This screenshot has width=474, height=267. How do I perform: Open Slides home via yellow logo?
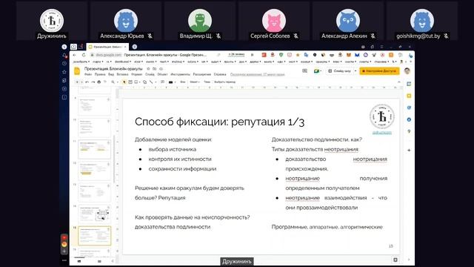(x=77, y=71)
